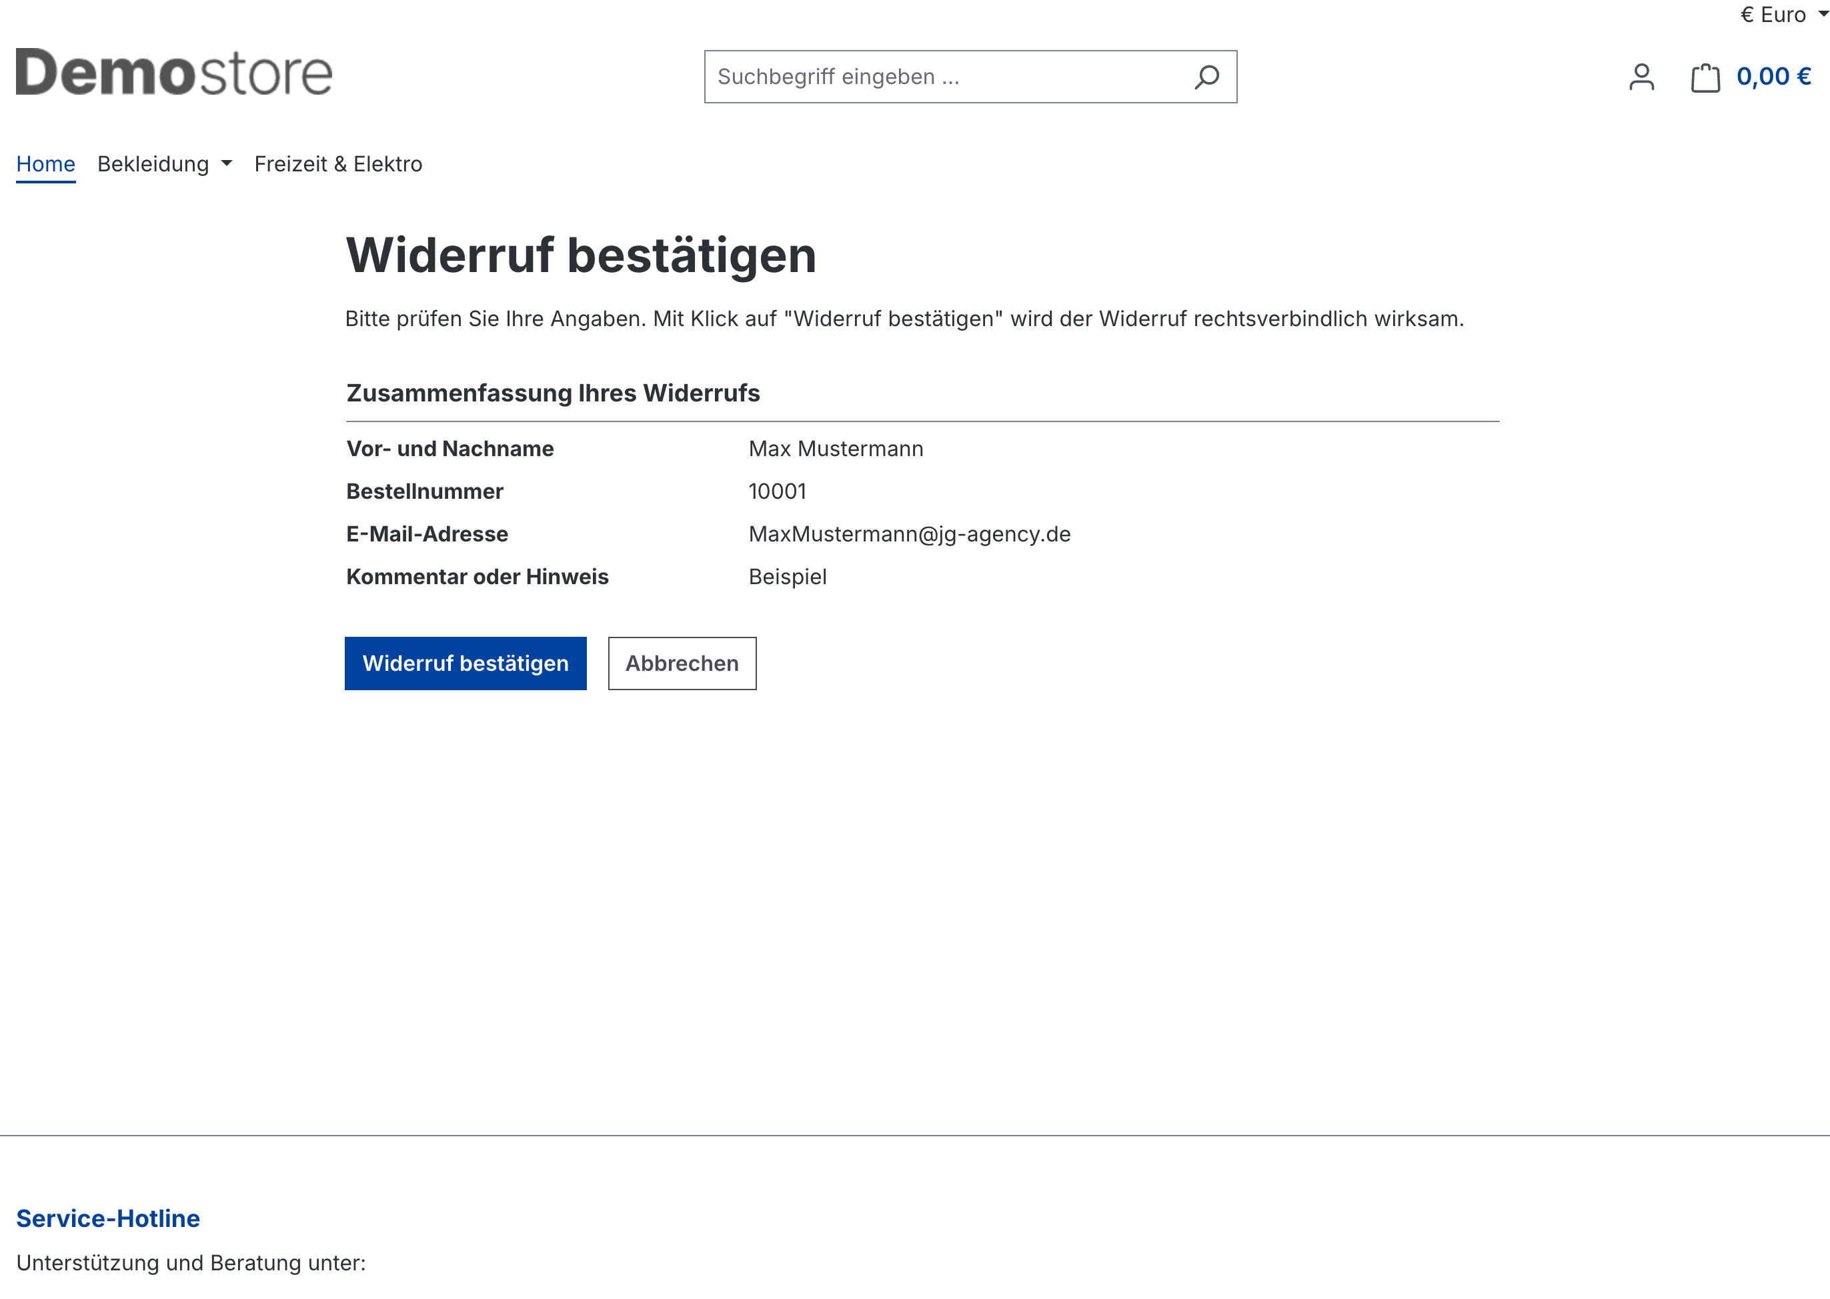Image resolution: width=1830 pixels, height=1299 pixels.
Task: Click the search magnifier icon
Action: point(1206,77)
